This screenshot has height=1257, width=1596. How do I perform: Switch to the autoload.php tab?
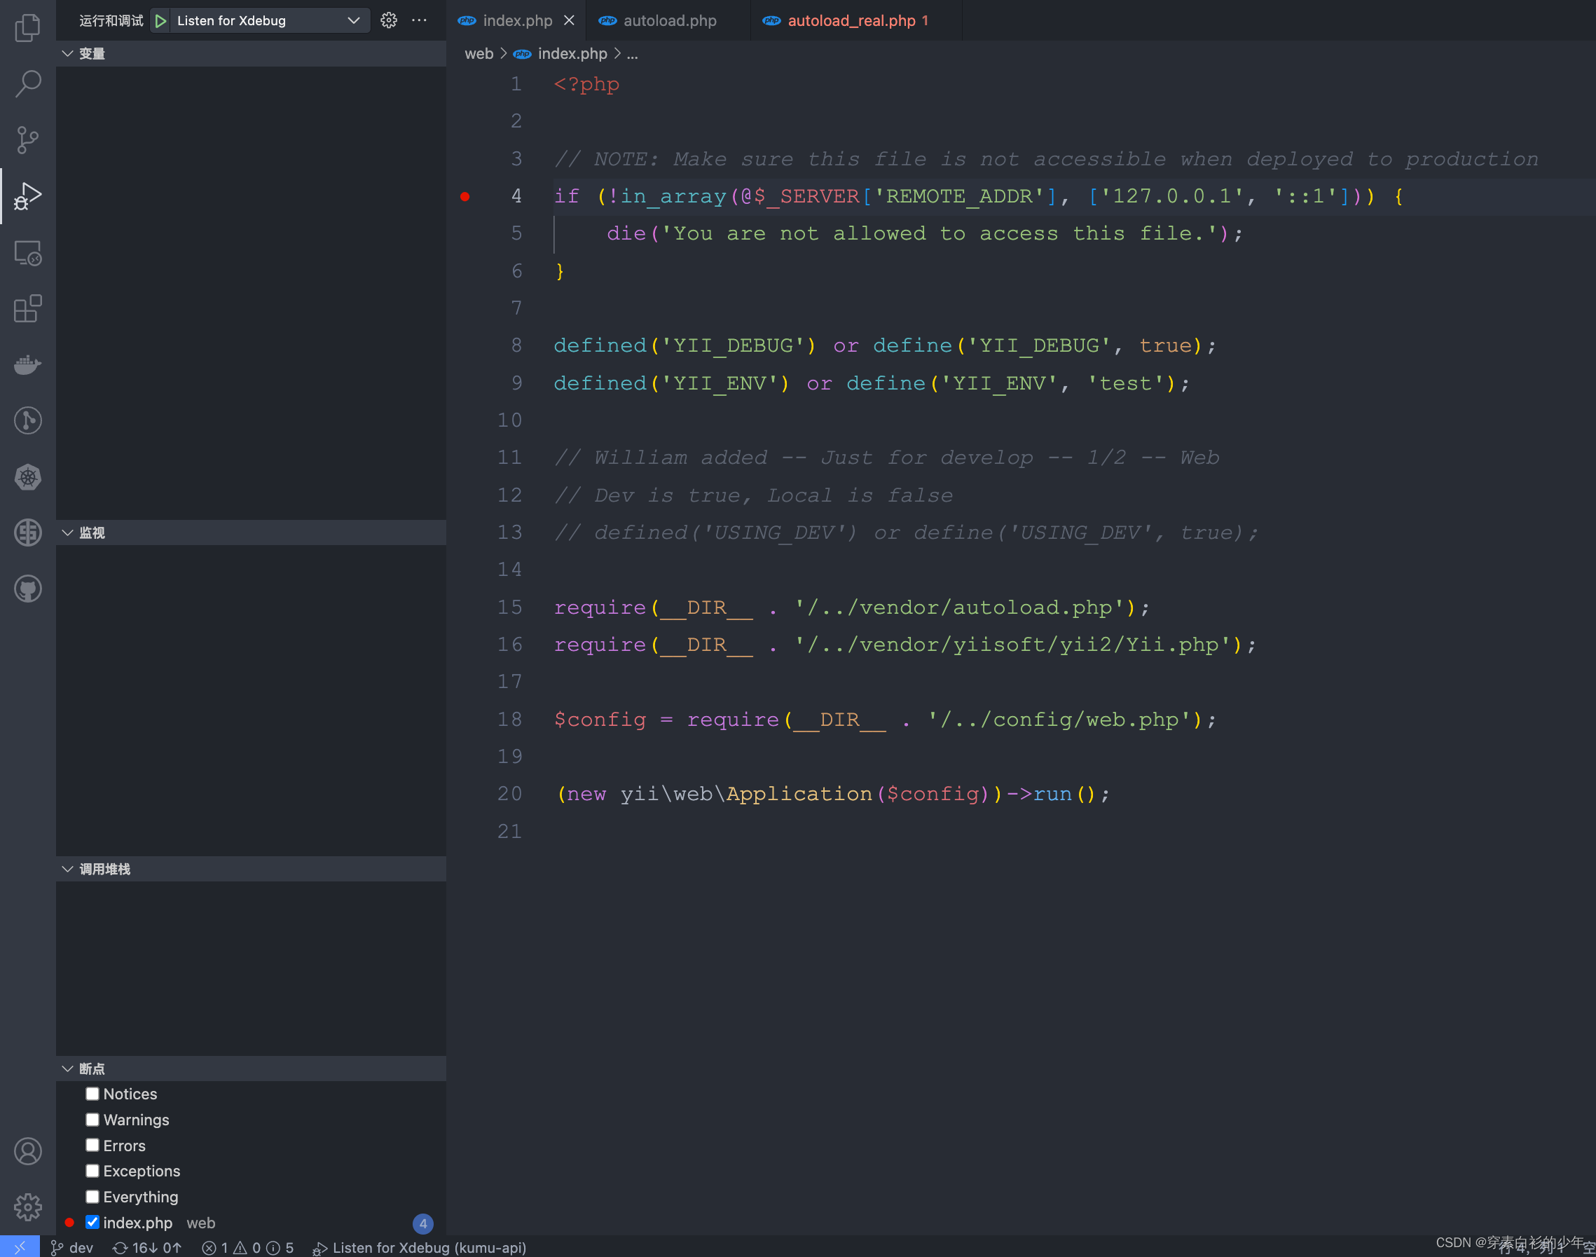[x=669, y=20]
